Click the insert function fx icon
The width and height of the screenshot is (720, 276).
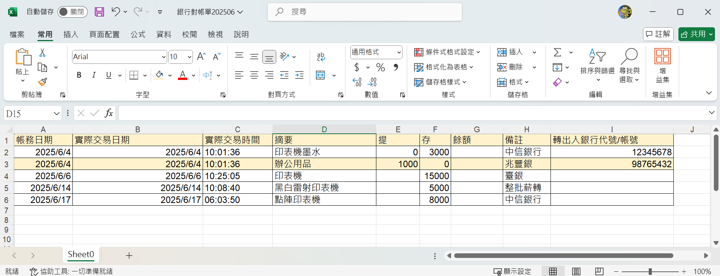click(x=109, y=113)
